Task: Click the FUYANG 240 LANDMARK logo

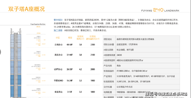Action: click(160, 10)
